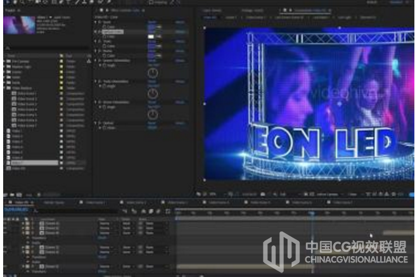The width and height of the screenshot is (415, 277).
Task: Switch to the Render Queue tab
Action: tap(54, 203)
